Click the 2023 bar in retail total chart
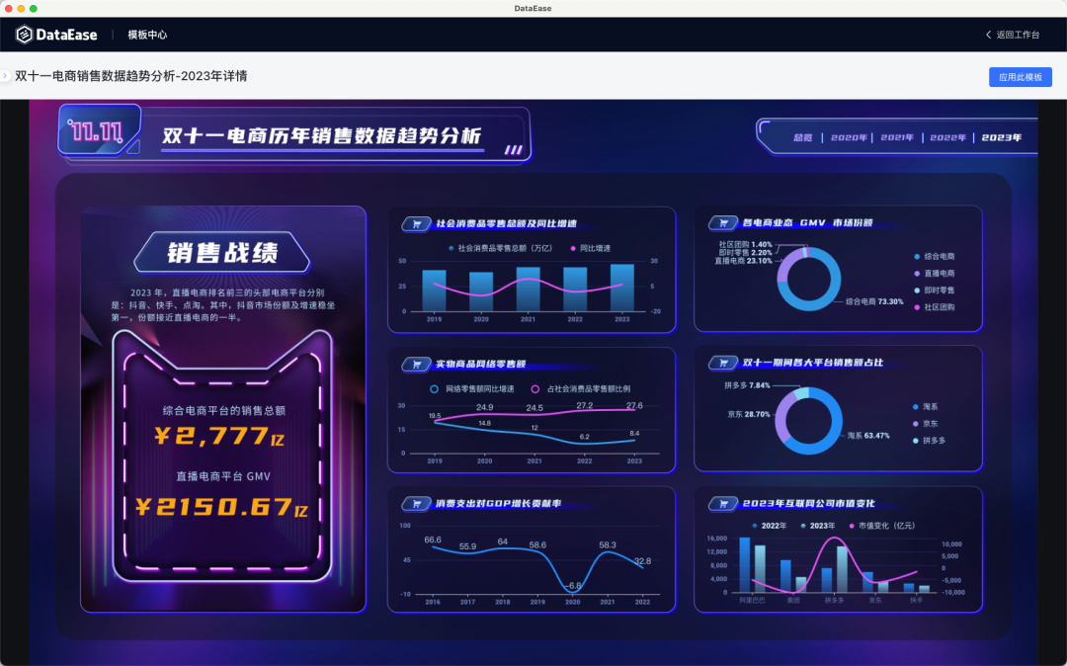This screenshot has height=666, width=1067. tap(622, 288)
